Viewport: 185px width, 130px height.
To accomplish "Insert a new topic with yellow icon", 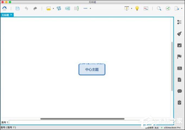I will (x=49, y=8).
